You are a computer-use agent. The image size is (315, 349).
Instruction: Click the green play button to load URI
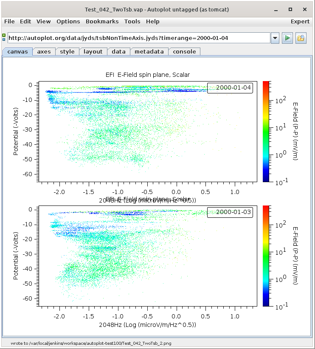287,38
